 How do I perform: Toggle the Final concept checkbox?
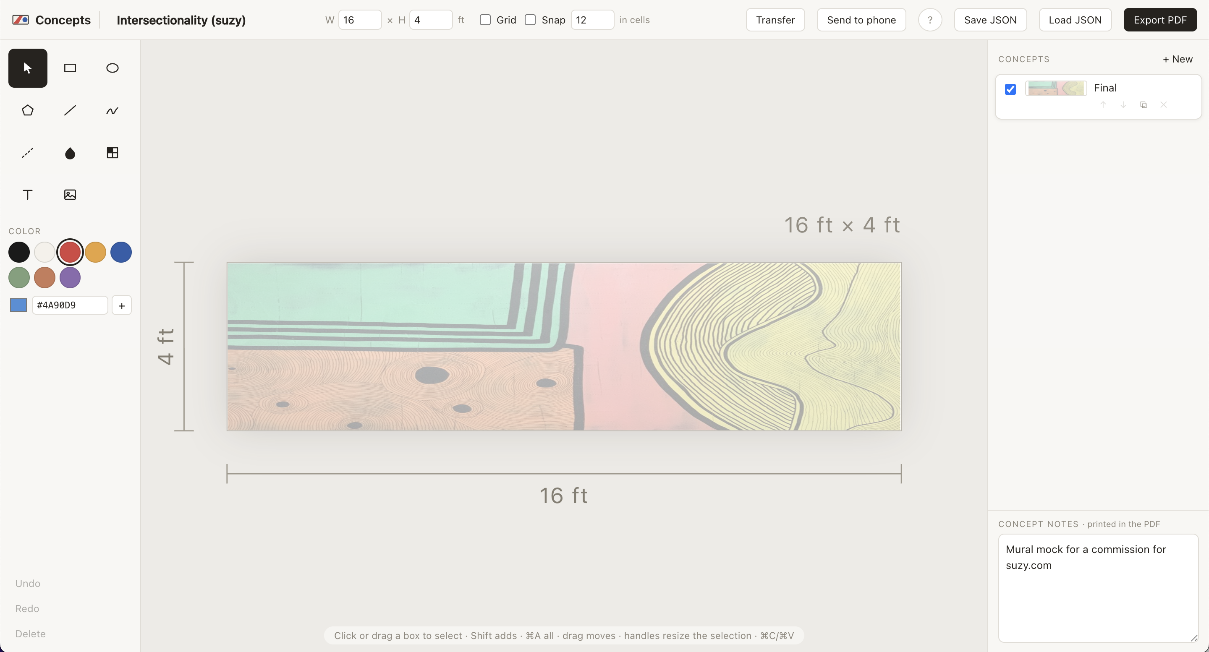[1010, 89]
